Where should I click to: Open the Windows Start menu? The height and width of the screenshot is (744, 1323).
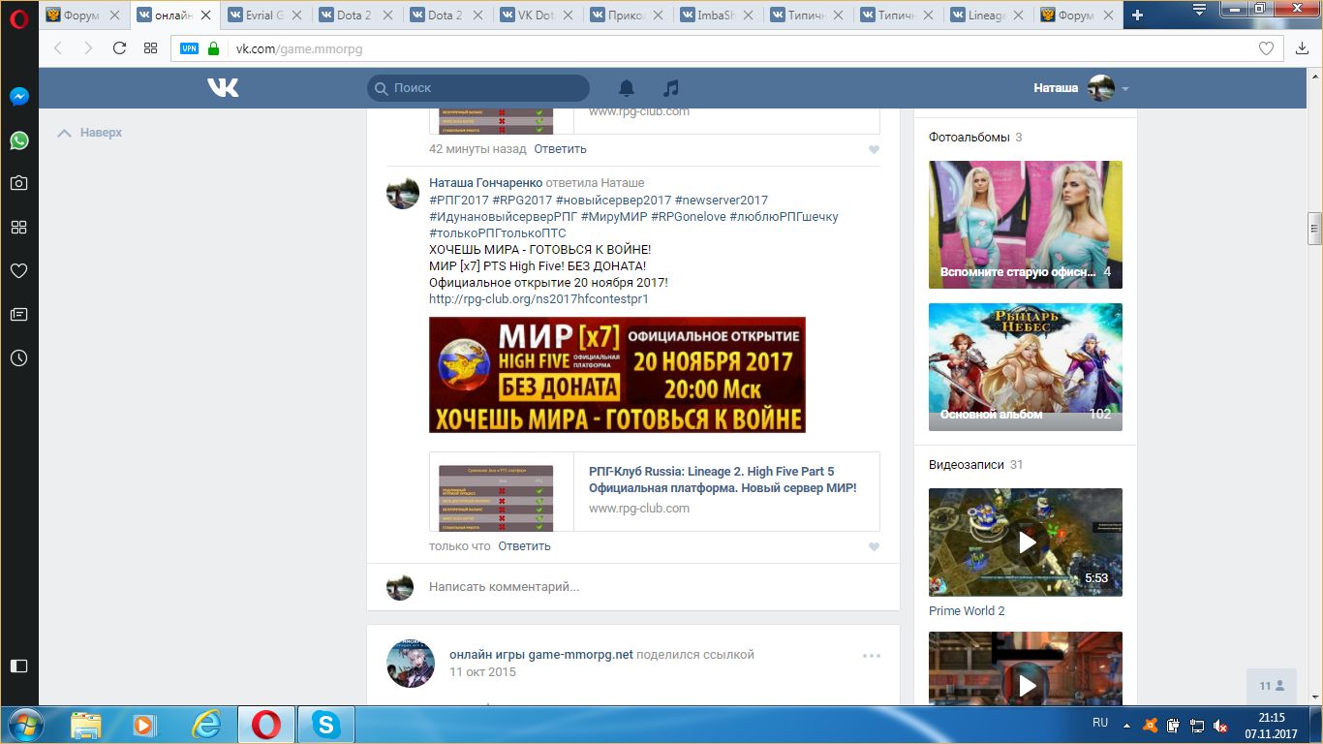point(24,725)
